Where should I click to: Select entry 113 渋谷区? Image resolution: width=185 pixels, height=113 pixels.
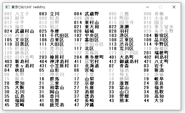pos(121,44)
